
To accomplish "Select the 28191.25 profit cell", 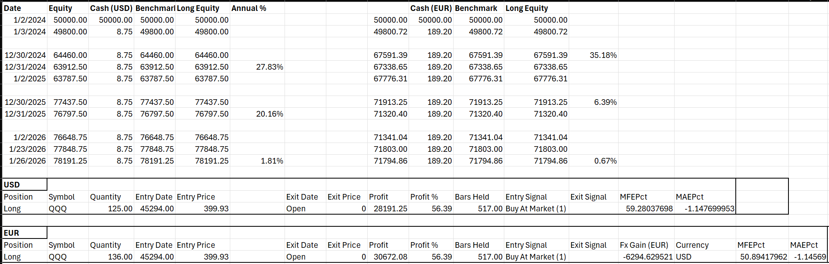I will 390,209.
